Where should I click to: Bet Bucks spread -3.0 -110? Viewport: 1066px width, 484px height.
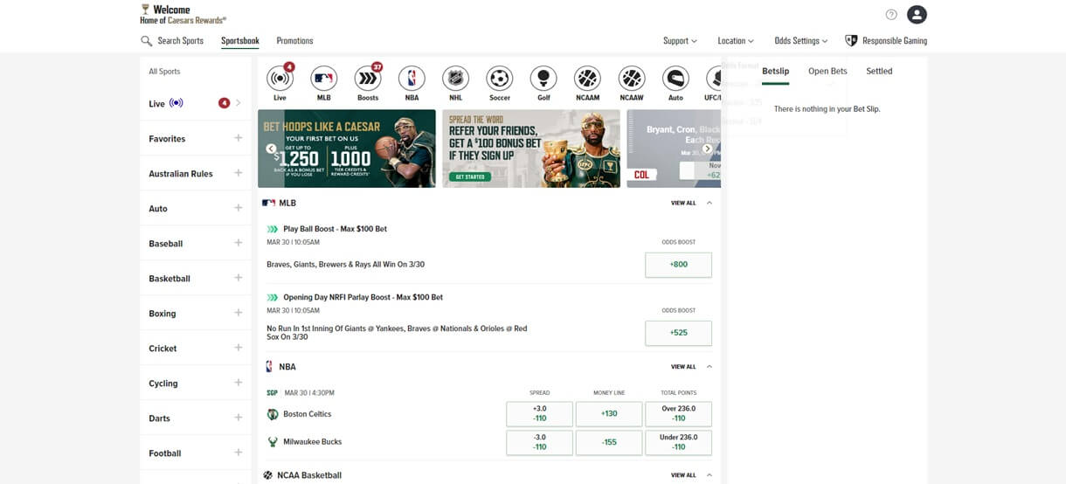point(539,442)
